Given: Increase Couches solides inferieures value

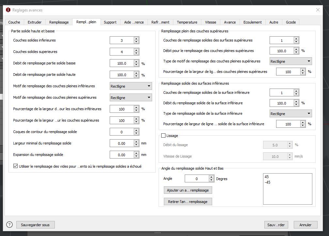Looking at the screenshot, I should (x=136, y=39).
